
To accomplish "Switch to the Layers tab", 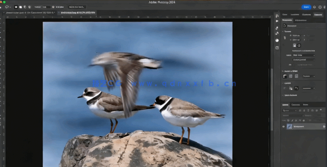I will 285,105.
